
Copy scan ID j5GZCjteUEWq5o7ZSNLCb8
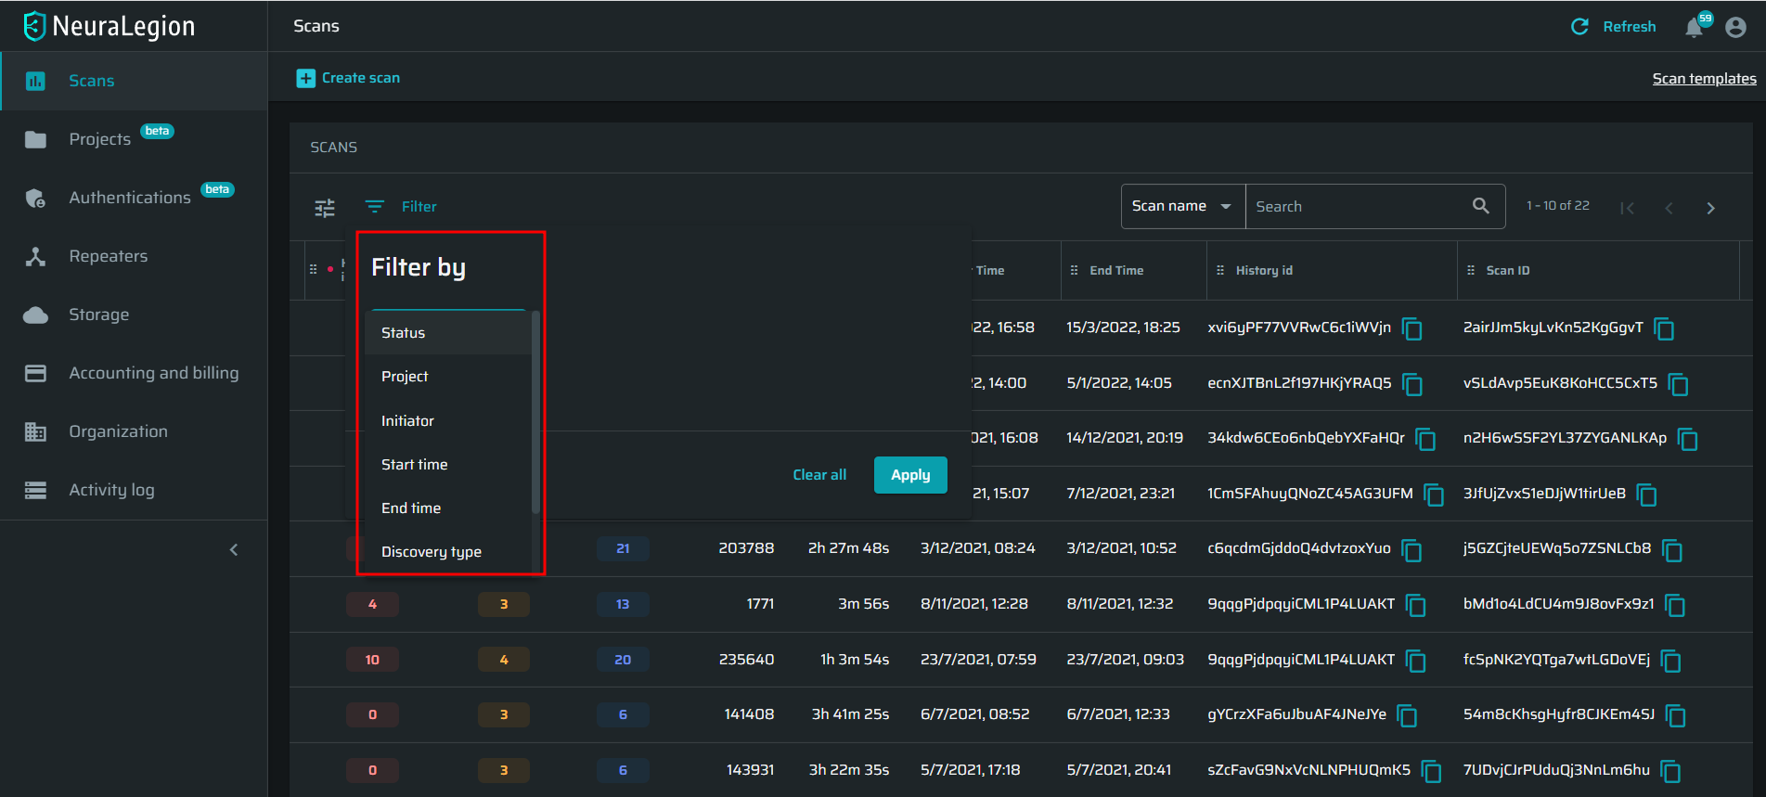1672,550
